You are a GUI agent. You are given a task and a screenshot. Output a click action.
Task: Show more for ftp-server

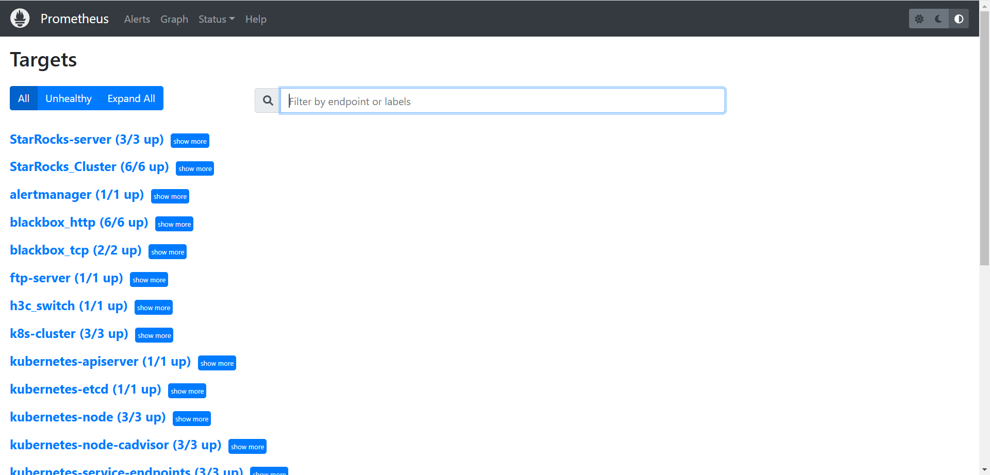(x=149, y=280)
